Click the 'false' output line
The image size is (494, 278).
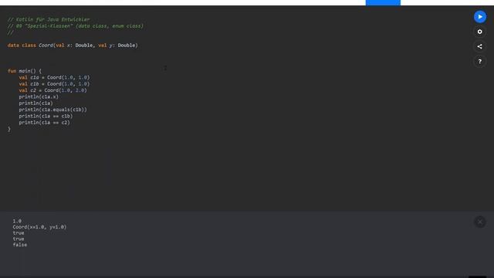pos(20,245)
